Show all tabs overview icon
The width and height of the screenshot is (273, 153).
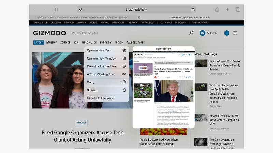238,10
